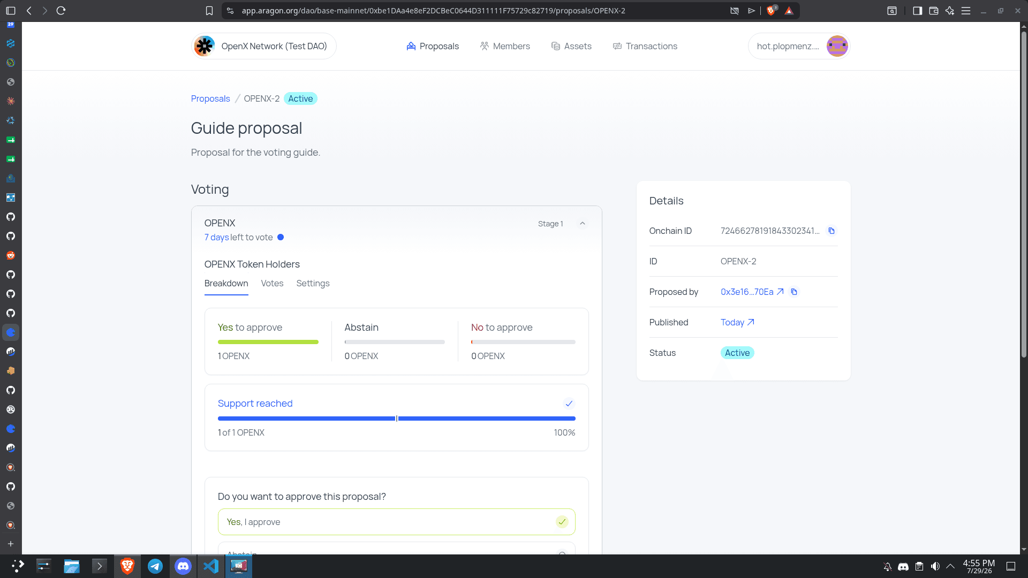Go to the Assets navigation item
The height and width of the screenshot is (578, 1028).
tap(571, 46)
